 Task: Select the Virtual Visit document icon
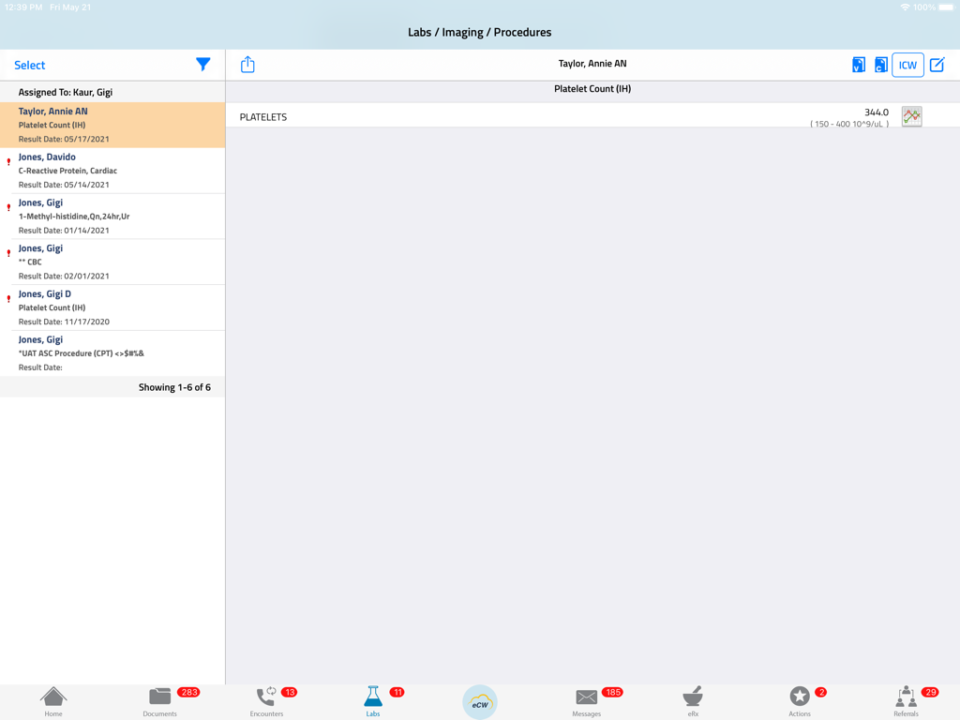coord(860,64)
